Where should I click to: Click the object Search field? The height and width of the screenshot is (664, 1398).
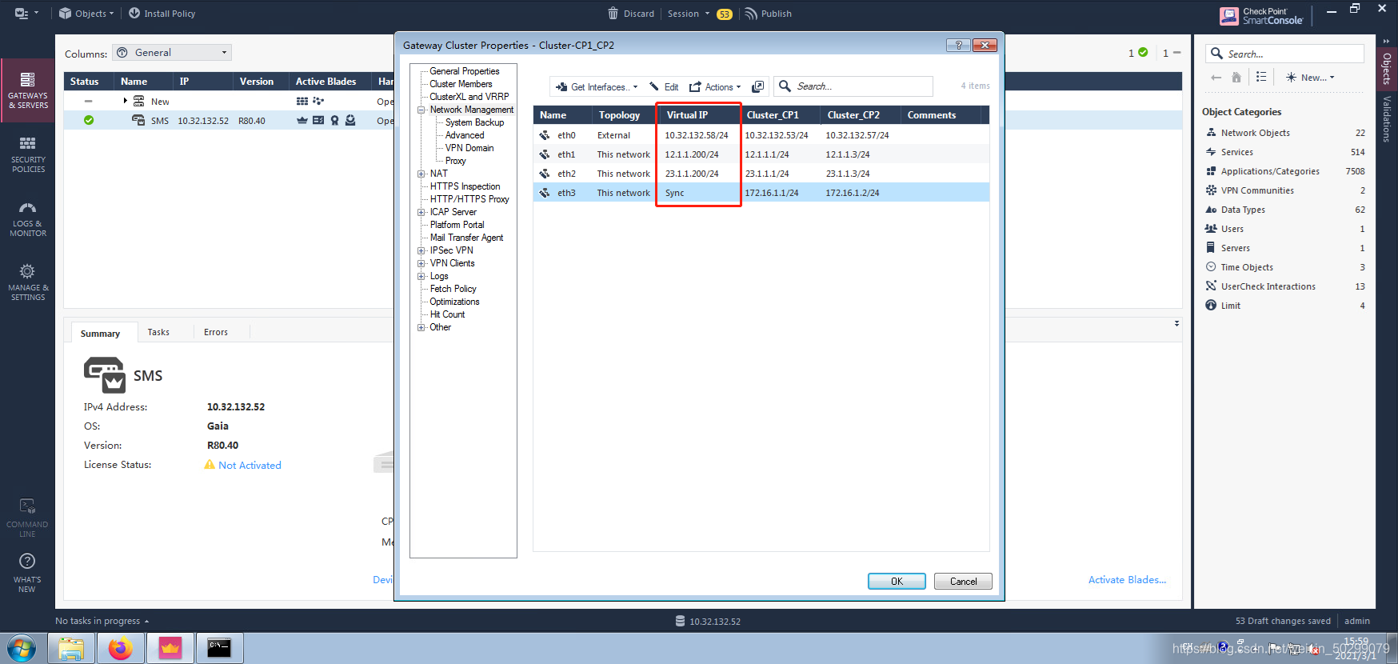[x=1284, y=54]
